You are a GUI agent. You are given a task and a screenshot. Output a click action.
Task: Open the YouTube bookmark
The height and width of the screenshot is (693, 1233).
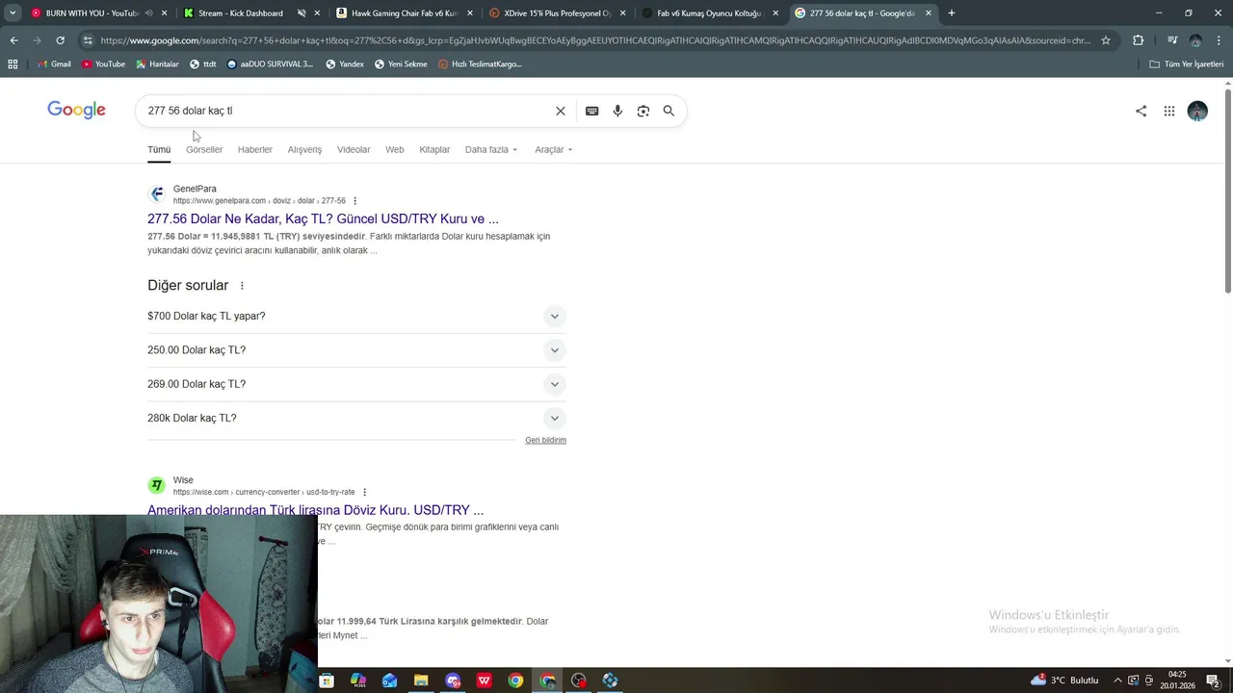click(103, 64)
